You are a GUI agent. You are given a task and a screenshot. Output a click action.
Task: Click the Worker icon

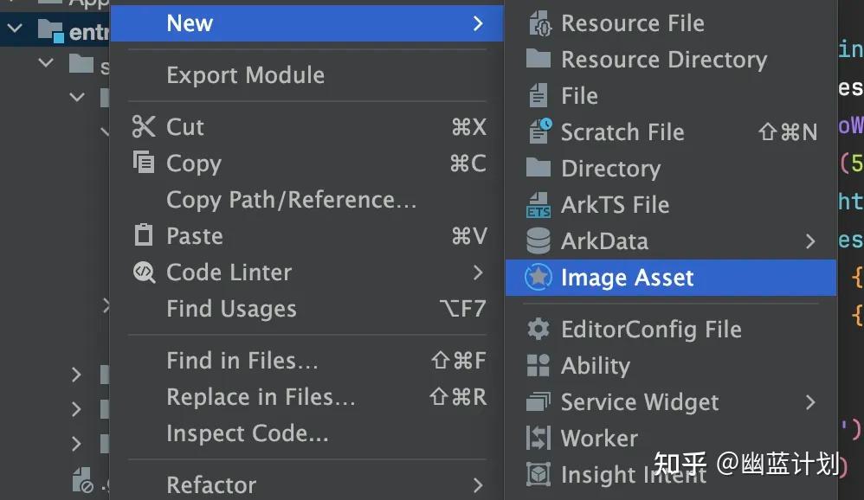(538, 438)
